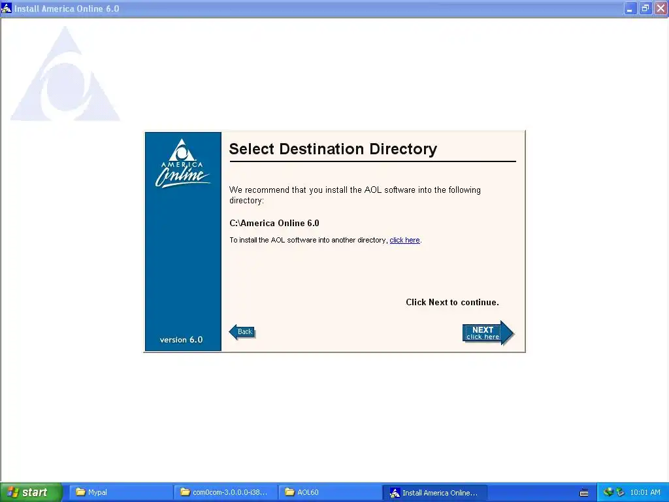669x502 pixels.
Task: Switch to the Mypal taskbar folder
Action: pos(121,492)
